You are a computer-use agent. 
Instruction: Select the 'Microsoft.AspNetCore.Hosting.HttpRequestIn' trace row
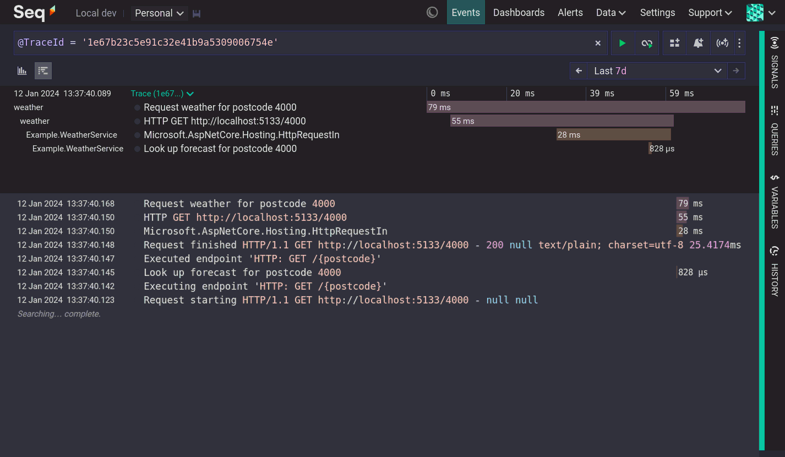242,135
